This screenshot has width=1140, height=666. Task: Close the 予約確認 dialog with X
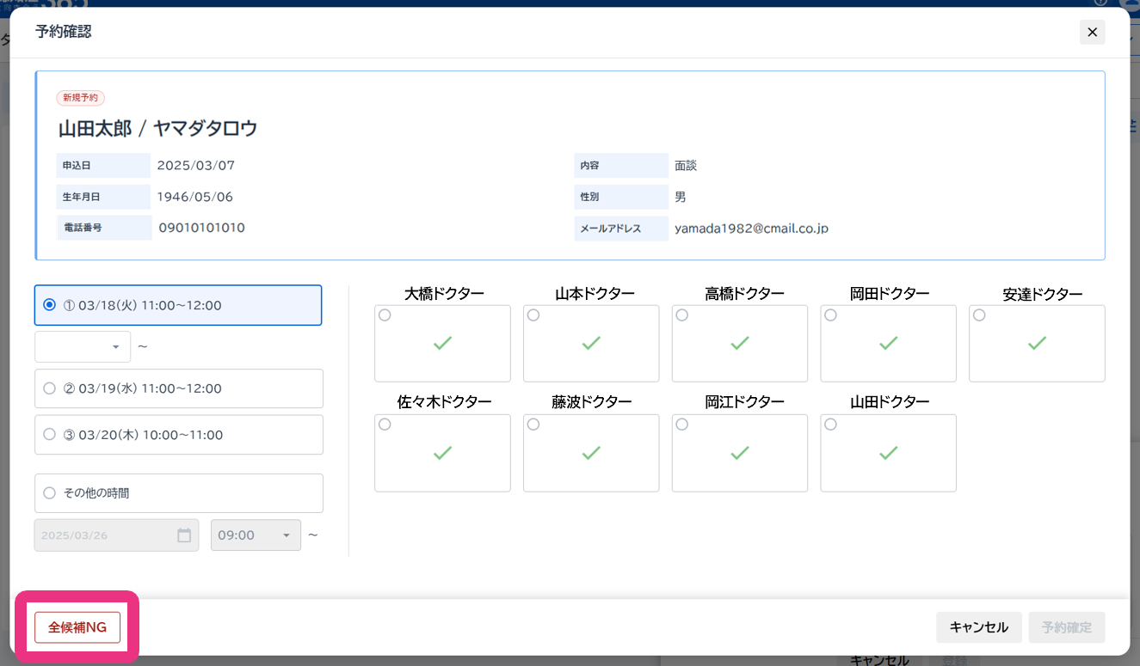[x=1092, y=32]
